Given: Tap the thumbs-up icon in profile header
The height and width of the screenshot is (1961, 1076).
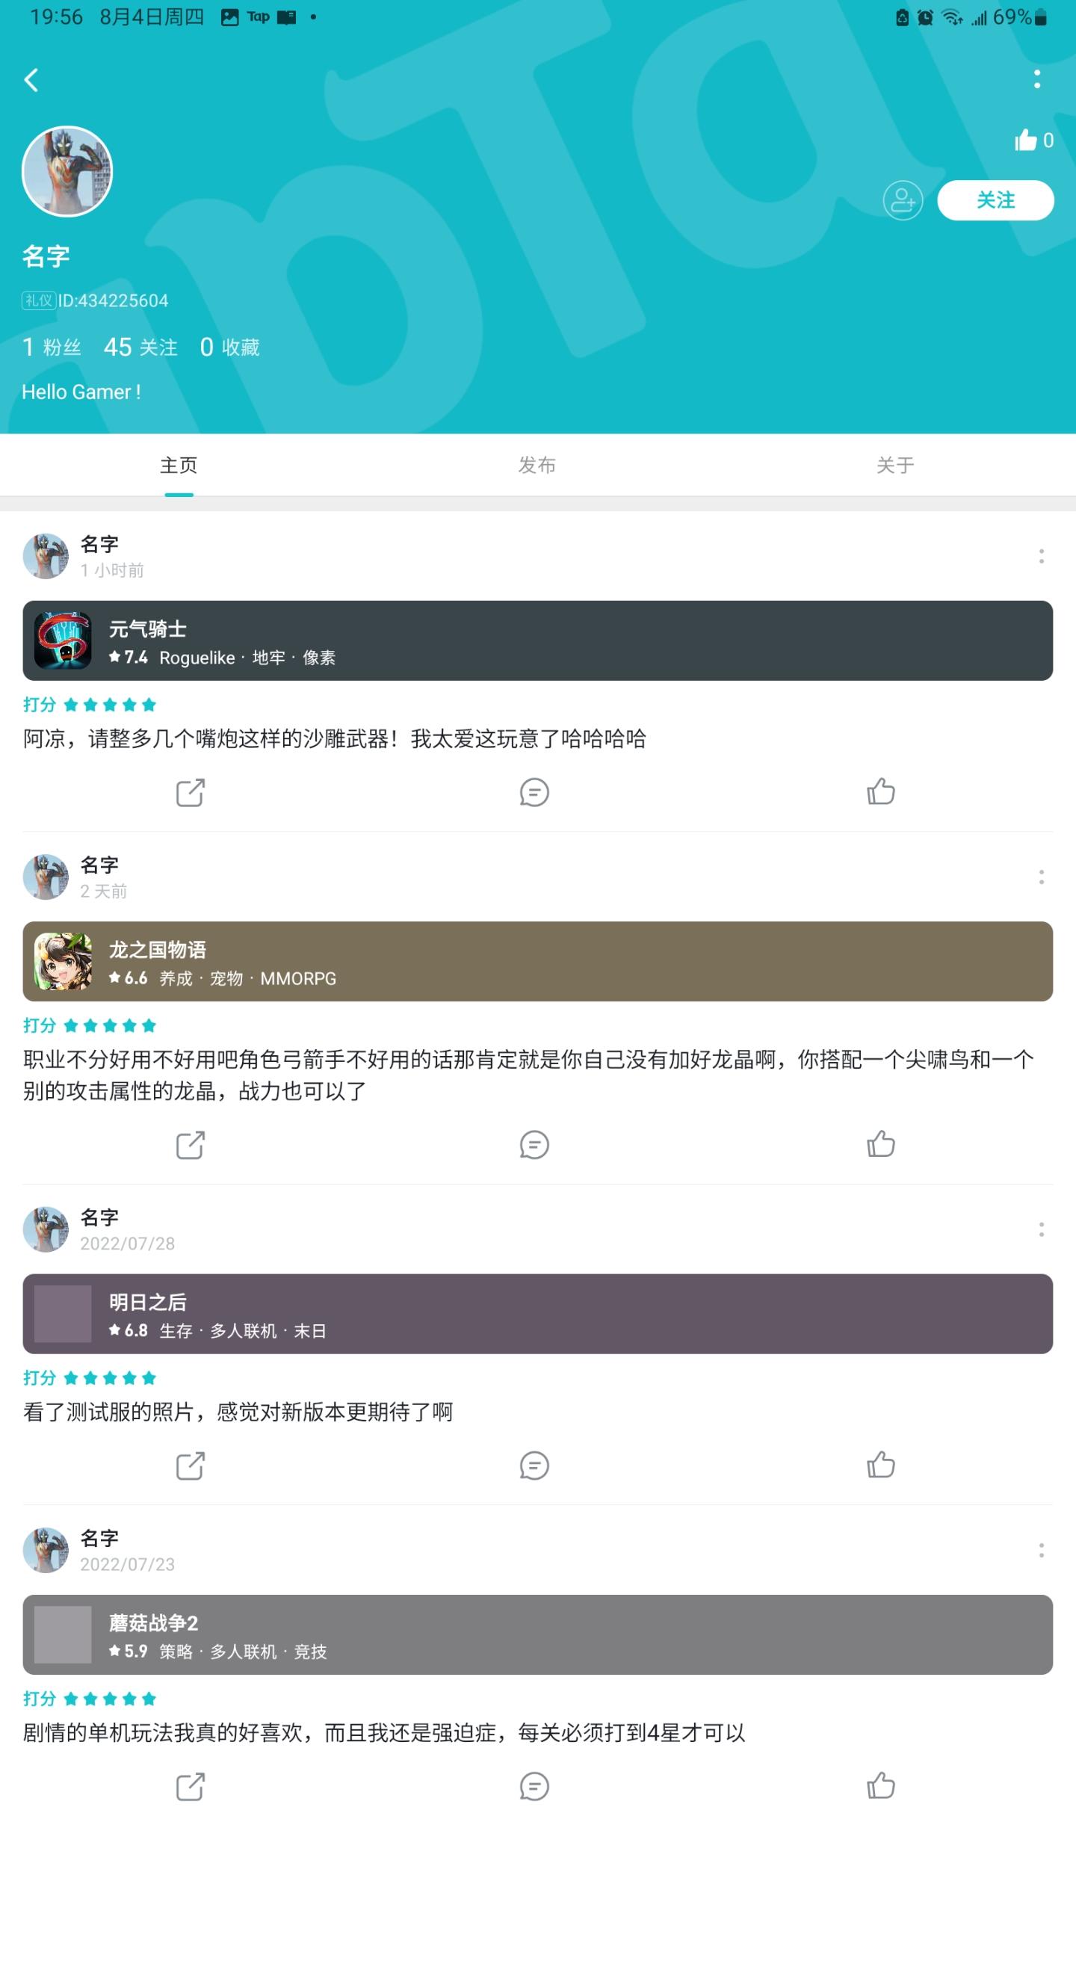Looking at the screenshot, I should tap(1026, 140).
